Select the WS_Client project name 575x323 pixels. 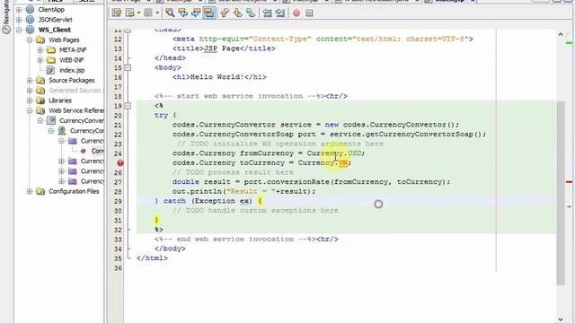55,30
